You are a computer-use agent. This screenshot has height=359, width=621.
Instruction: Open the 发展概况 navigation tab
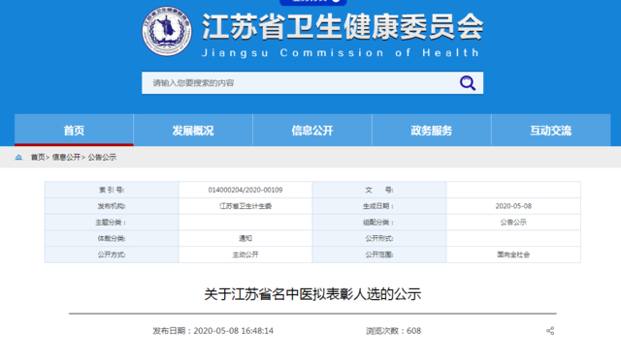click(193, 131)
